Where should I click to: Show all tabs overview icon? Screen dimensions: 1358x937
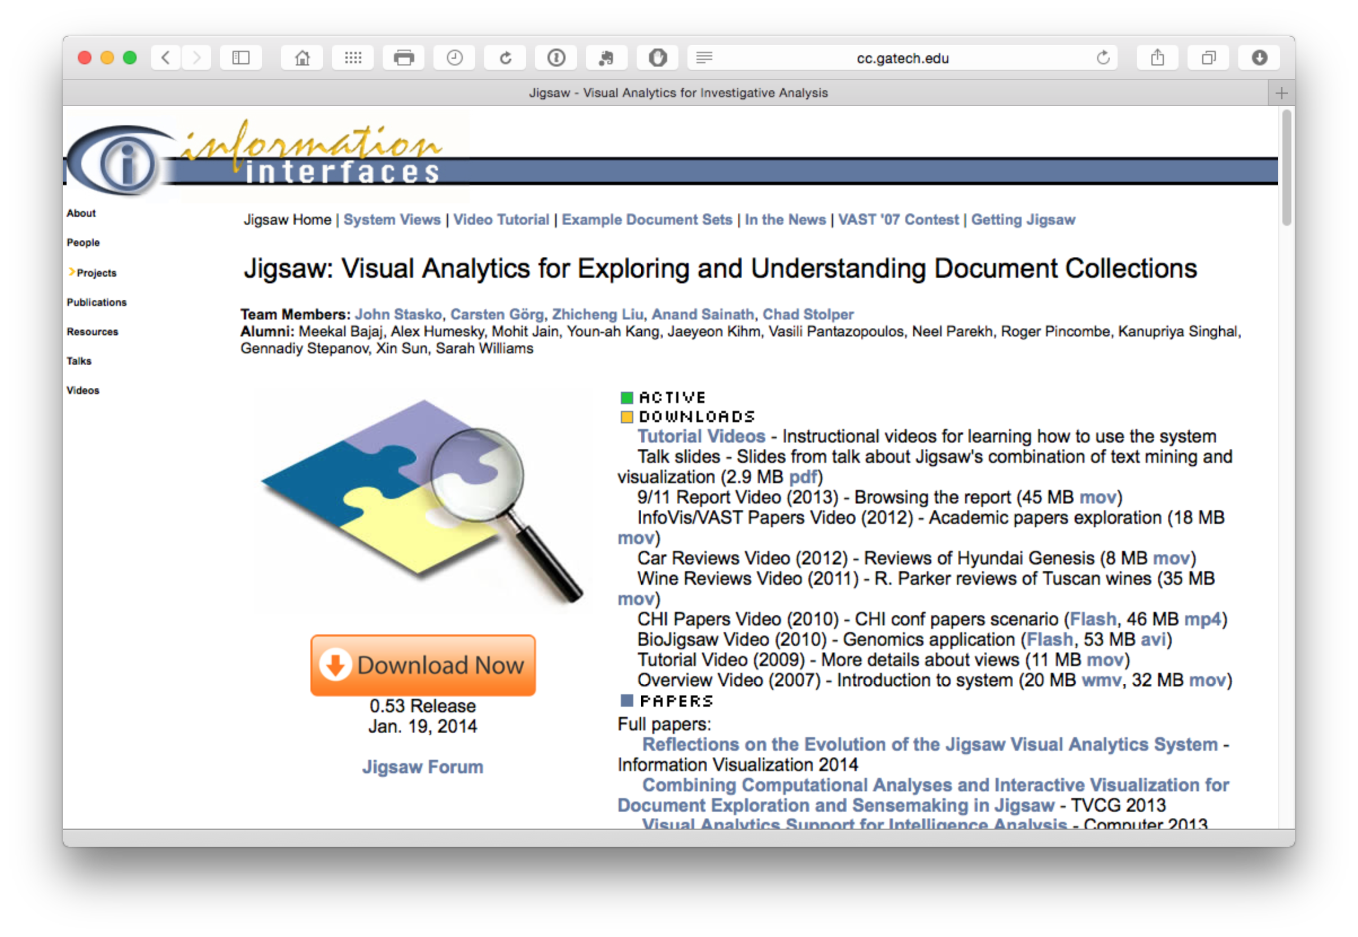tap(1208, 58)
